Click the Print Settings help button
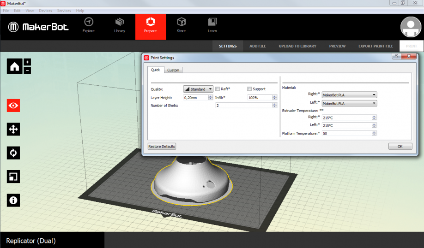Image resolution: width=424 pixels, height=248 pixels. 396,56
